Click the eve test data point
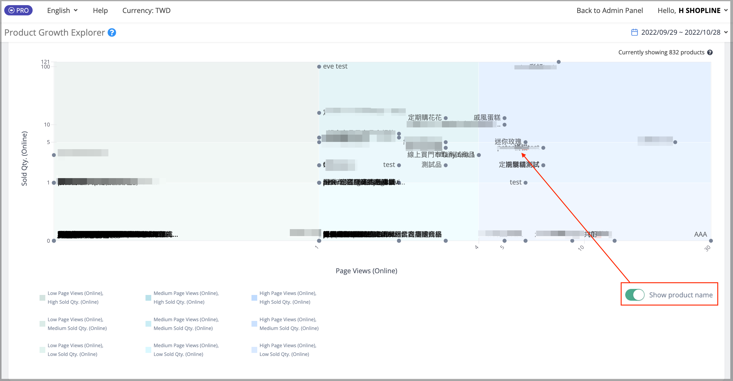 [x=319, y=67]
